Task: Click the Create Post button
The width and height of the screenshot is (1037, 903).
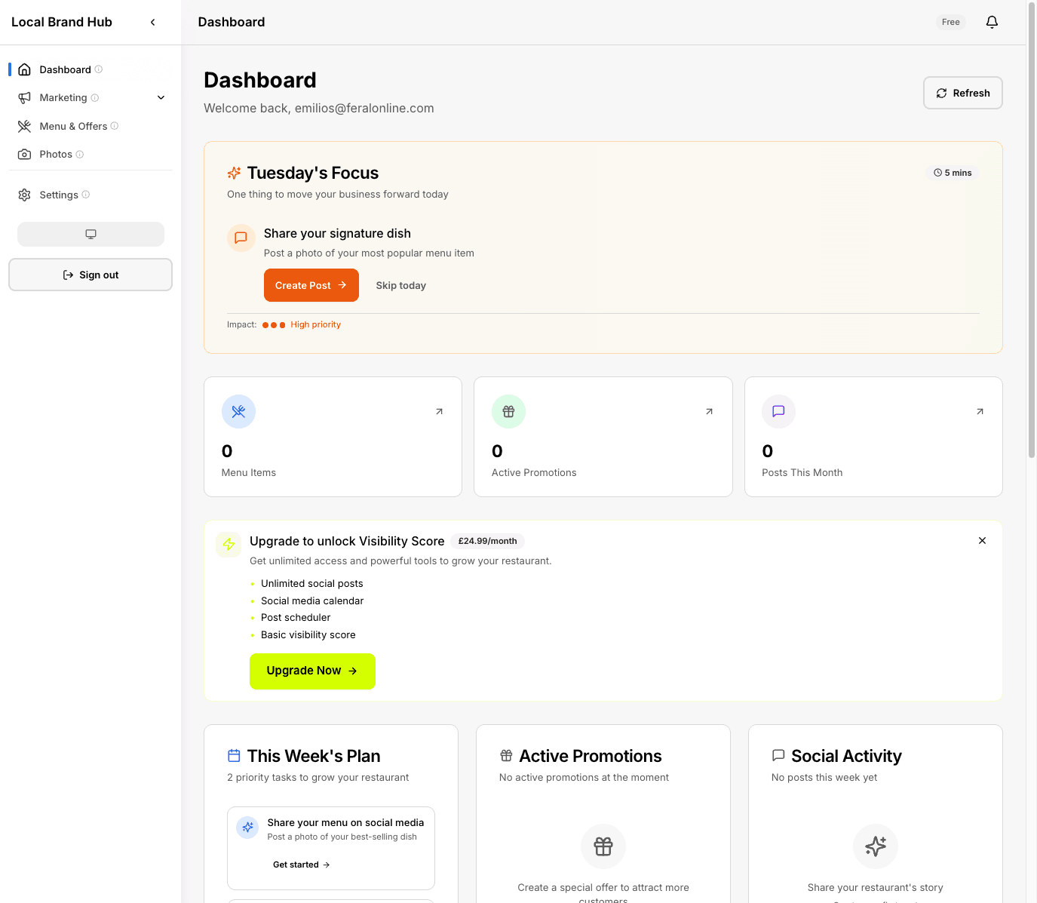Action: point(311,285)
